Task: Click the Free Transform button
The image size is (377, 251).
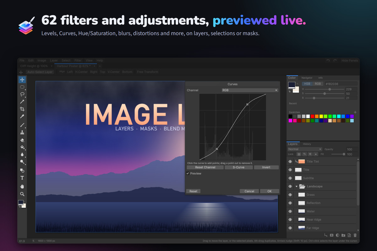Action: (x=148, y=72)
